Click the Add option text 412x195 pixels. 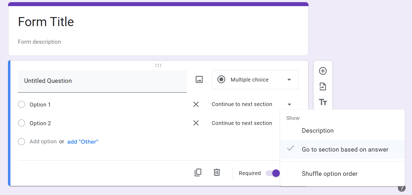43,141
